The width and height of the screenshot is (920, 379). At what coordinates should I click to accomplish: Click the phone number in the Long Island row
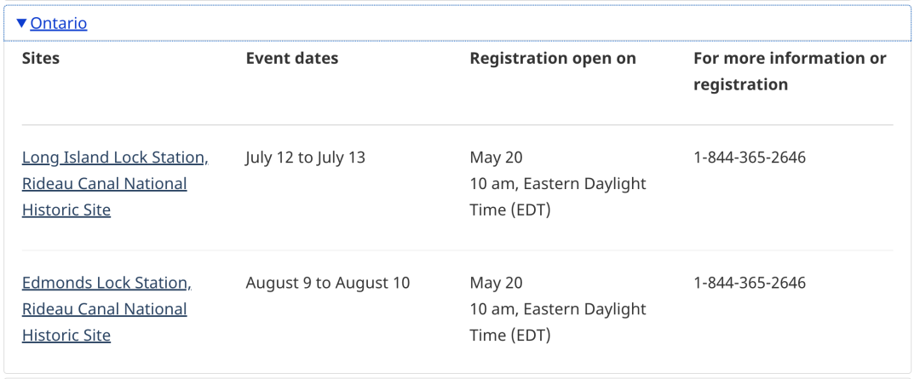(x=750, y=158)
